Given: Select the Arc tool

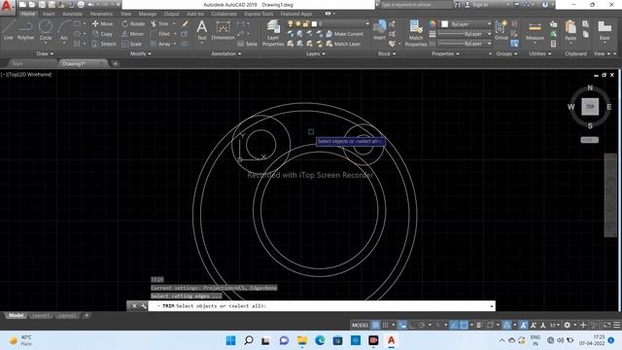Looking at the screenshot, I should coord(64,30).
